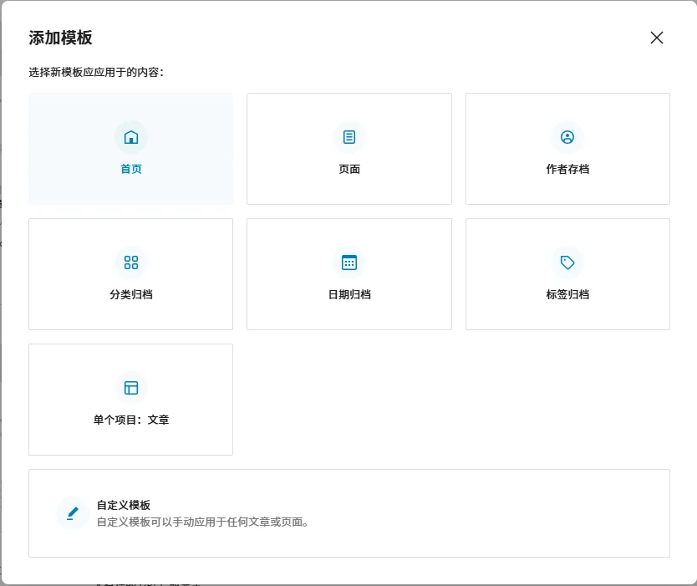Click the calendar icon above 日期归档
Viewport: 697px width, 586px height.
pyautogui.click(x=349, y=262)
